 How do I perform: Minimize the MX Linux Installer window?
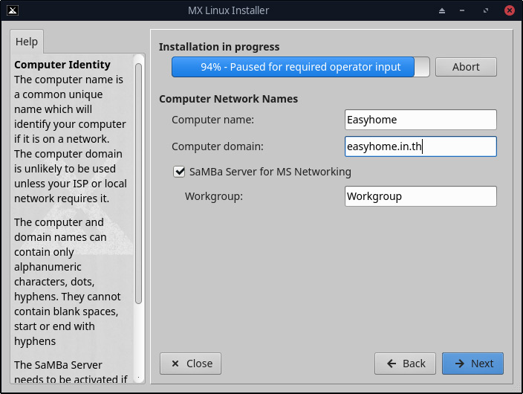[462, 10]
